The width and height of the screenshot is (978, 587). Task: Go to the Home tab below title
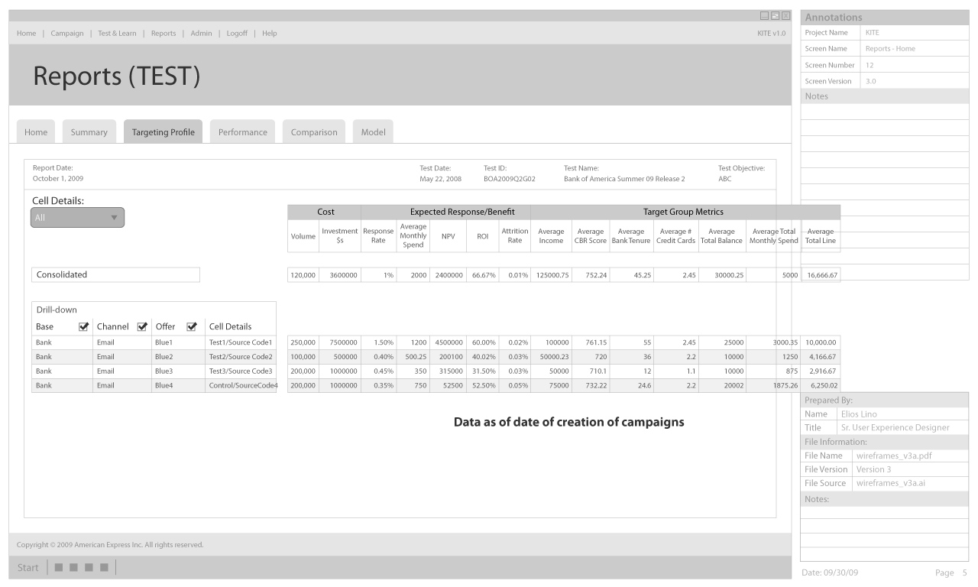[36, 132]
